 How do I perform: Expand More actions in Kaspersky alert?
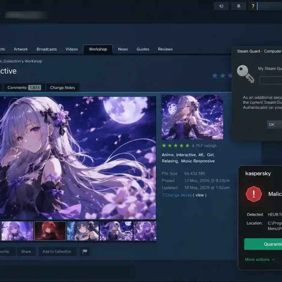click(x=260, y=259)
